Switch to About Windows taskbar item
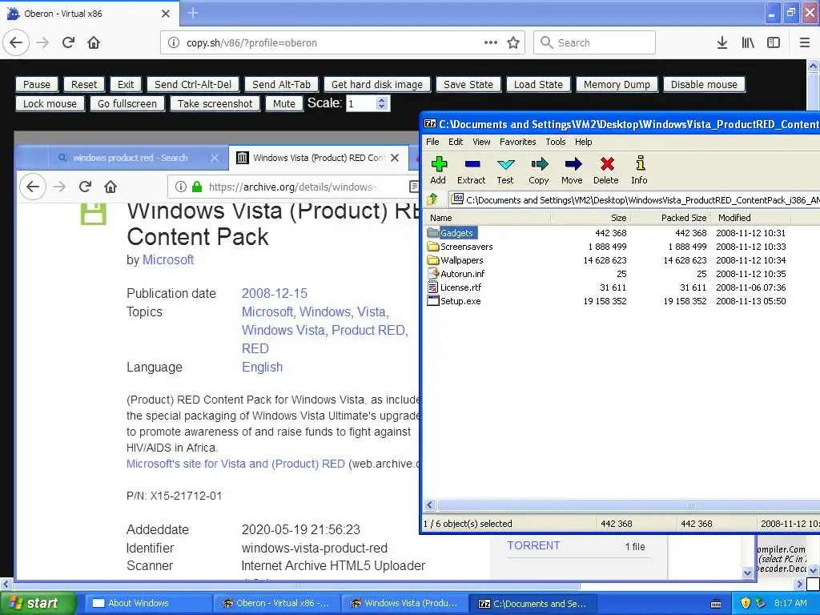The width and height of the screenshot is (820, 615). (147, 603)
